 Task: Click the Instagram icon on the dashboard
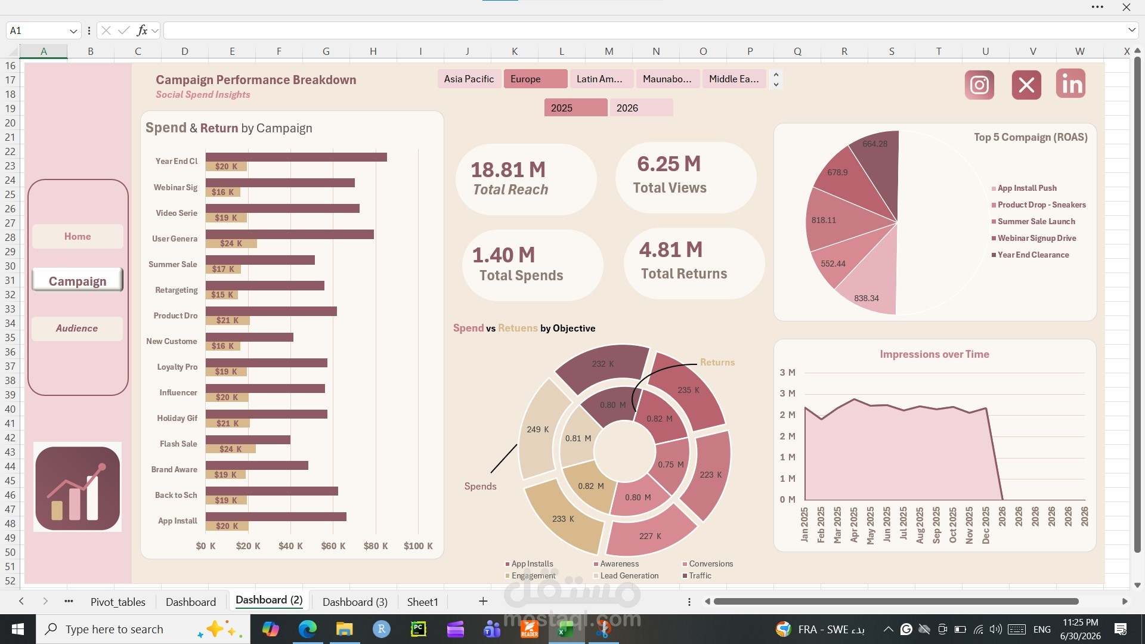coord(979,85)
